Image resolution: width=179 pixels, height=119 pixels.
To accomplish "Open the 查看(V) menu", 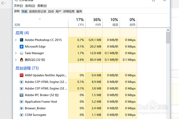I will tap(42, 6).
